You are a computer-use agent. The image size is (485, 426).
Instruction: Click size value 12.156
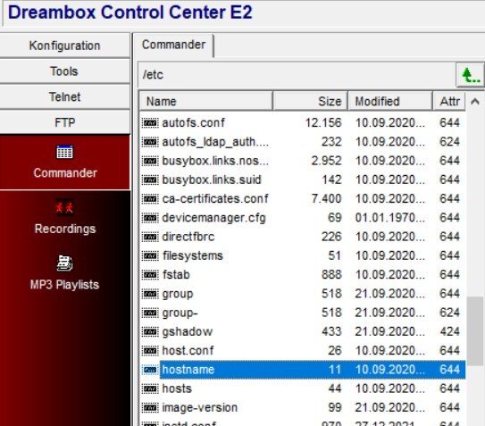[323, 123]
